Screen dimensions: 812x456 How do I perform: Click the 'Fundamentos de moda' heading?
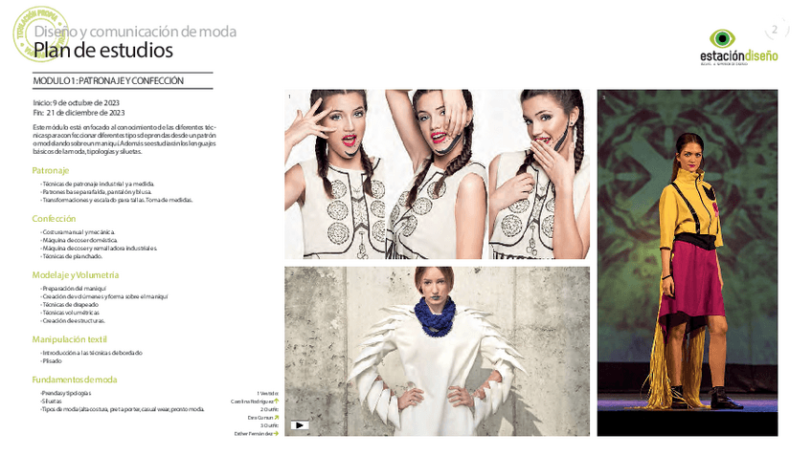[x=75, y=380]
